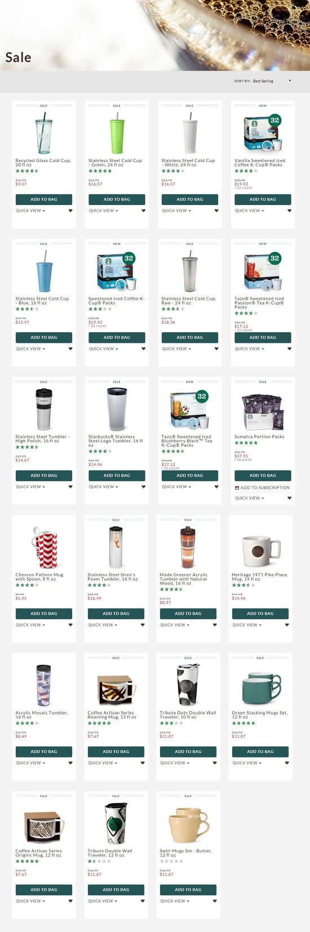The image size is (310, 932).
Task: Expand Quick View for Stainless Steel Cold Cup Green
Action: [104, 211]
